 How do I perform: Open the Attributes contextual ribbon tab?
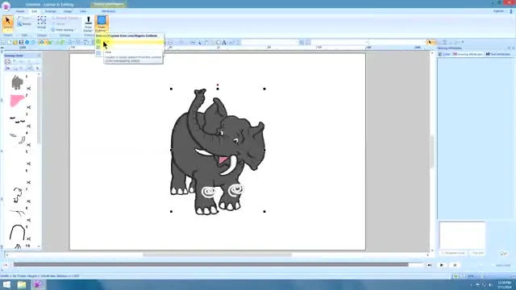108,11
